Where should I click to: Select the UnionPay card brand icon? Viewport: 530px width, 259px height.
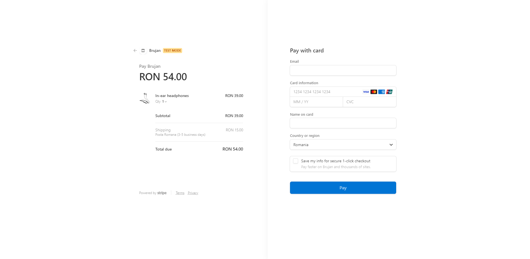tap(389, 92)
